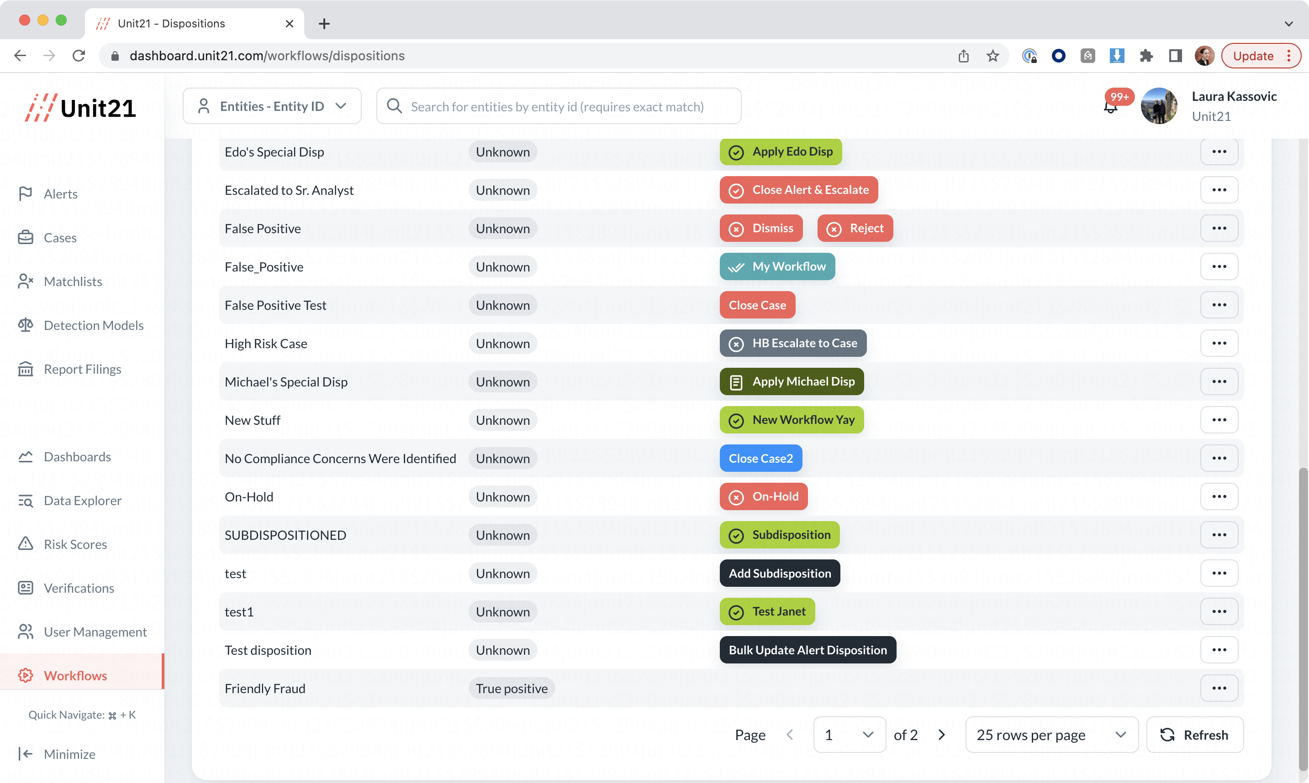Go to the next page arrow

coord(941,735)
